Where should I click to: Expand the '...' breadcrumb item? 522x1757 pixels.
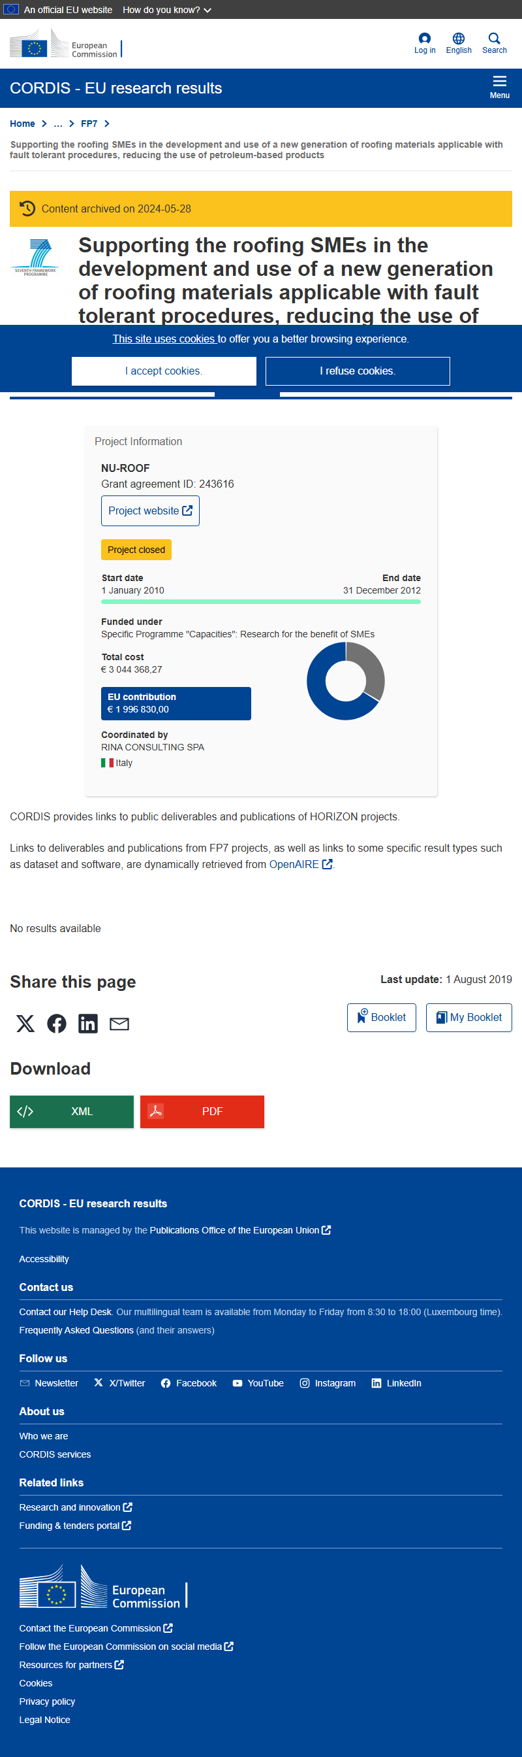[x=58, y=124]
